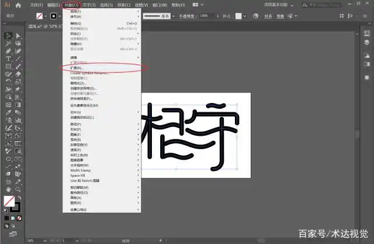This screenshot has height=244, width=374.
Task: Reset to default fill and stroke
Action: click(x=6, y=211)
